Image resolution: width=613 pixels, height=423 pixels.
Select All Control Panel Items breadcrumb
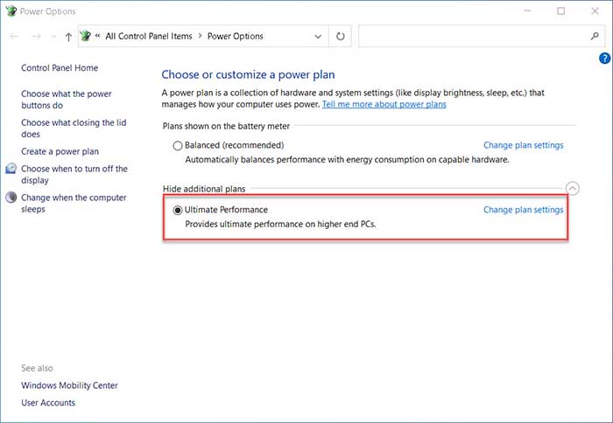(x=149, y=37)
